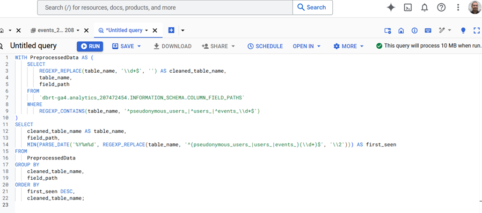This screenshot has width=482, height=213.
Task: Click the SHARE button
Action: click(215, 46)
